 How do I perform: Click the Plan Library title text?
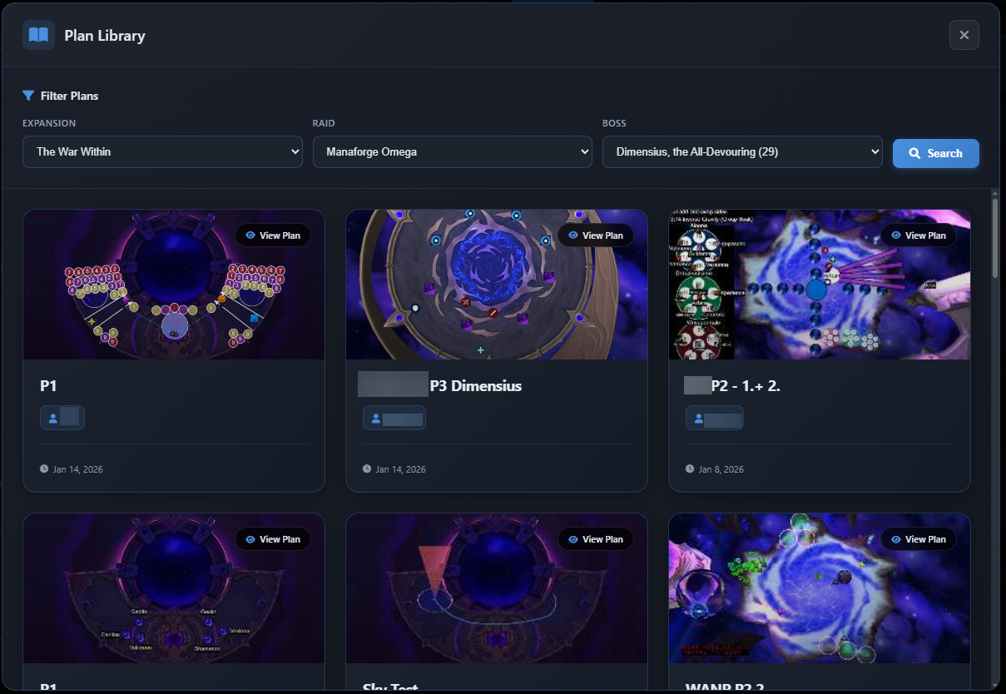[x=105, y=35]
